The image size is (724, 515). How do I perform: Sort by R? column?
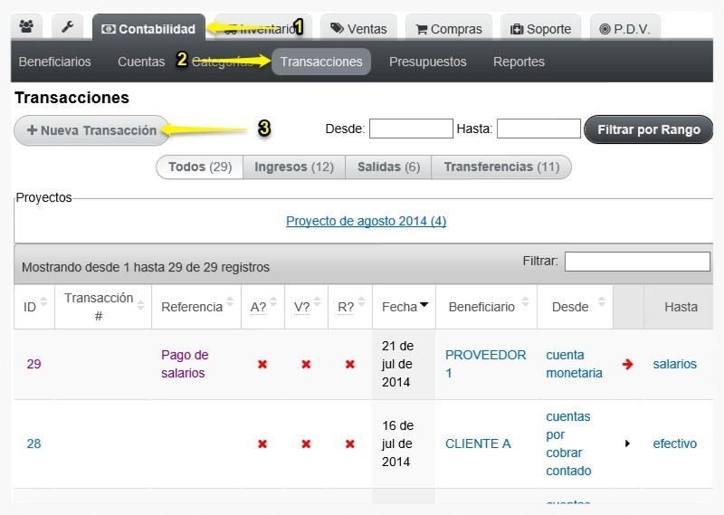[350, 307]
